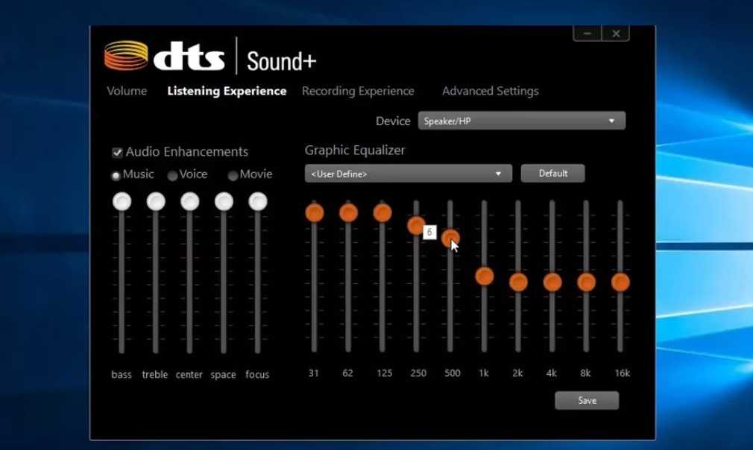Click the 2k equalizer knob
Screen dimensions: 753x450
[519, 282]
